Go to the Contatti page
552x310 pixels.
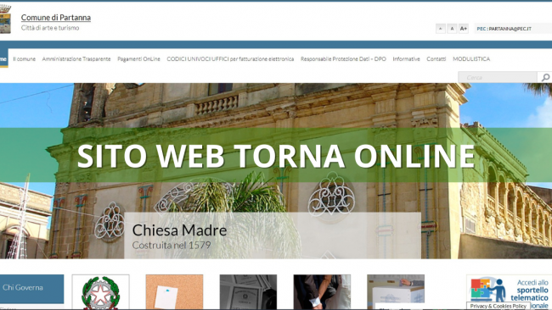pos(437,59)
